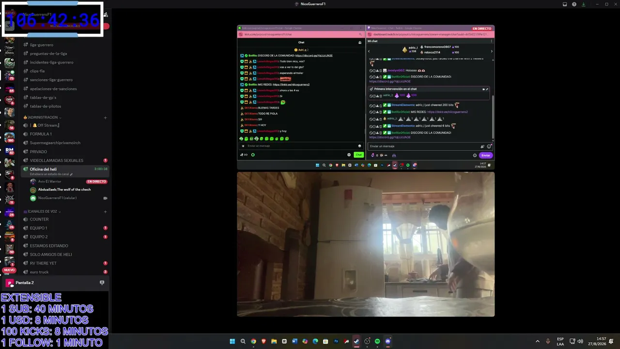This screenshot has height=349, width=620.
Task: Open Windows Search on the taskbar
Action: tap(243, 341)
